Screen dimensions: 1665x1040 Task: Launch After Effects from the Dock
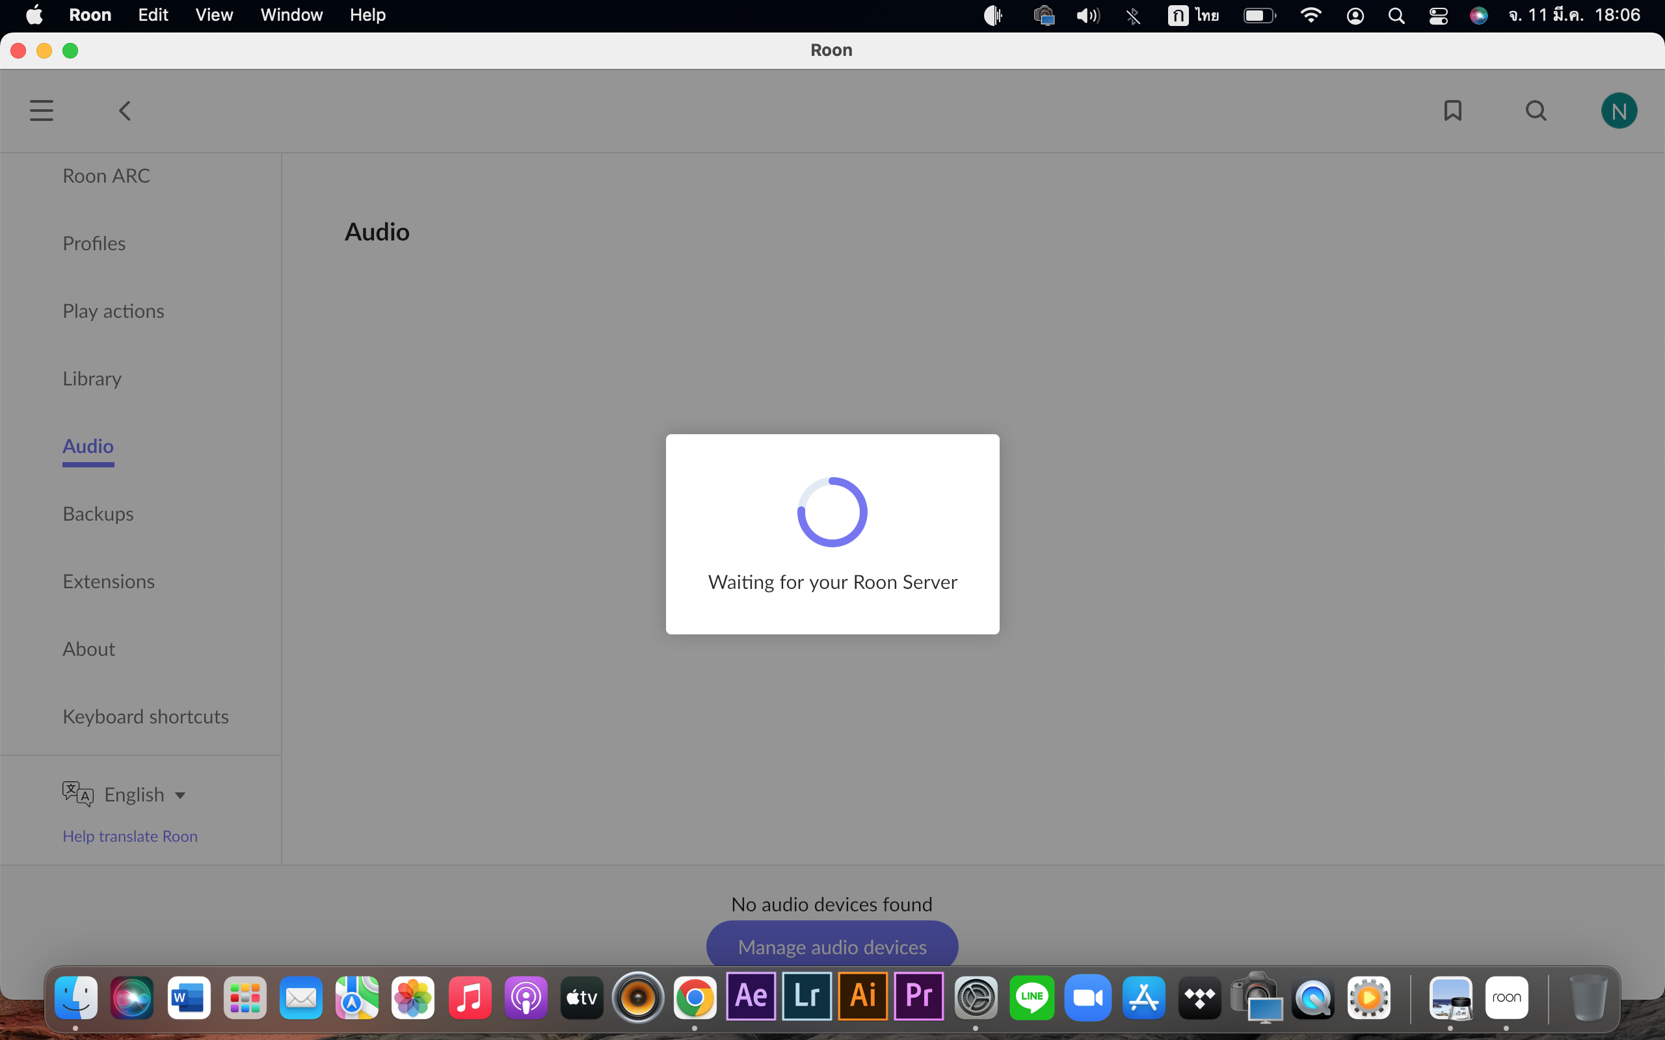tap(751, 996)
